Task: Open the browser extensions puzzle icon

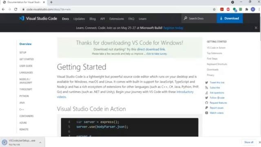Action: pyautogui.click(x=247, y=9)
